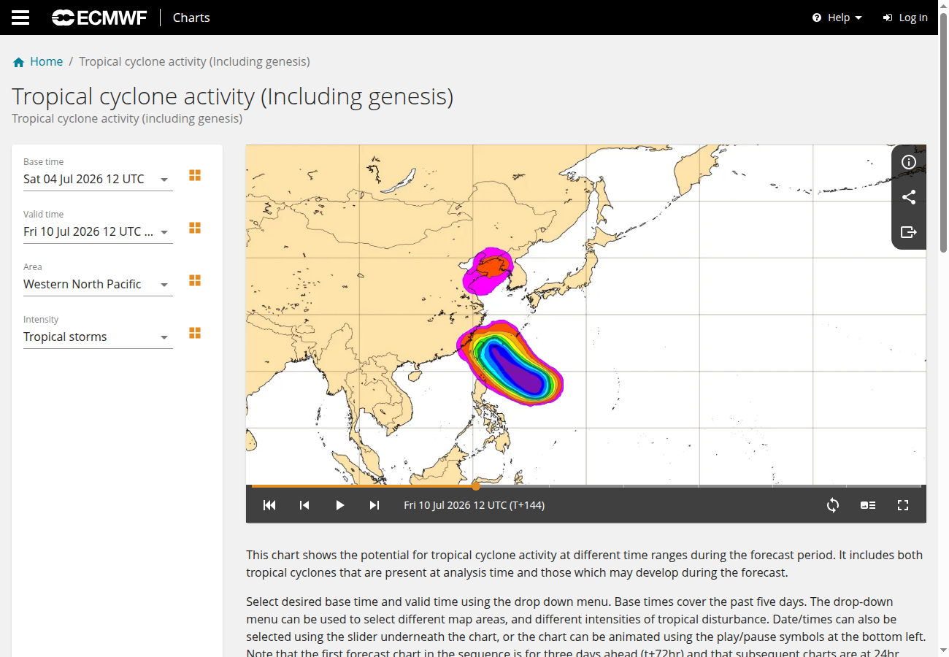Open the Help menu
This screenshot has width=949, height=657.
tap(837, 18)
